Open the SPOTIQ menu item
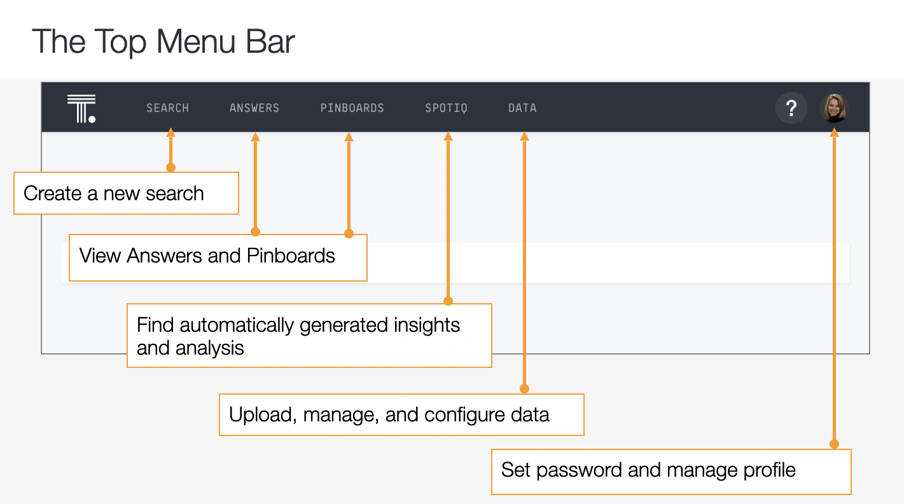This screenshot has width=904, height=504. point(446,108)
